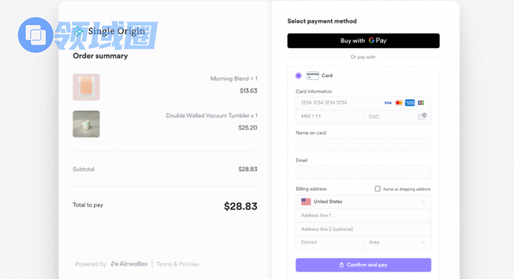Viewport: 514px width, 279px height.
Task: Focus the card number input field
Action: click(x=337, y=103)
